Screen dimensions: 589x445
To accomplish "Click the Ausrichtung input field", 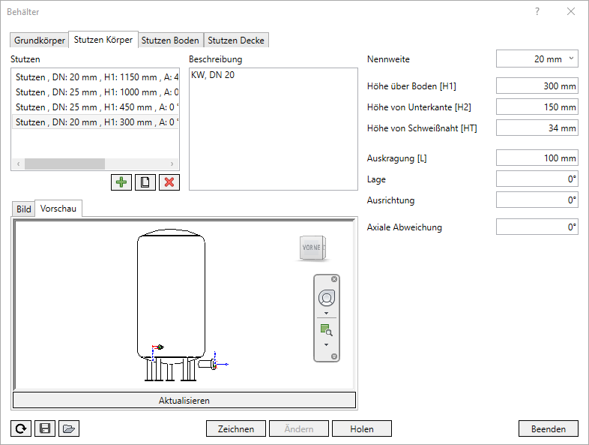I will tap(537, 200).
